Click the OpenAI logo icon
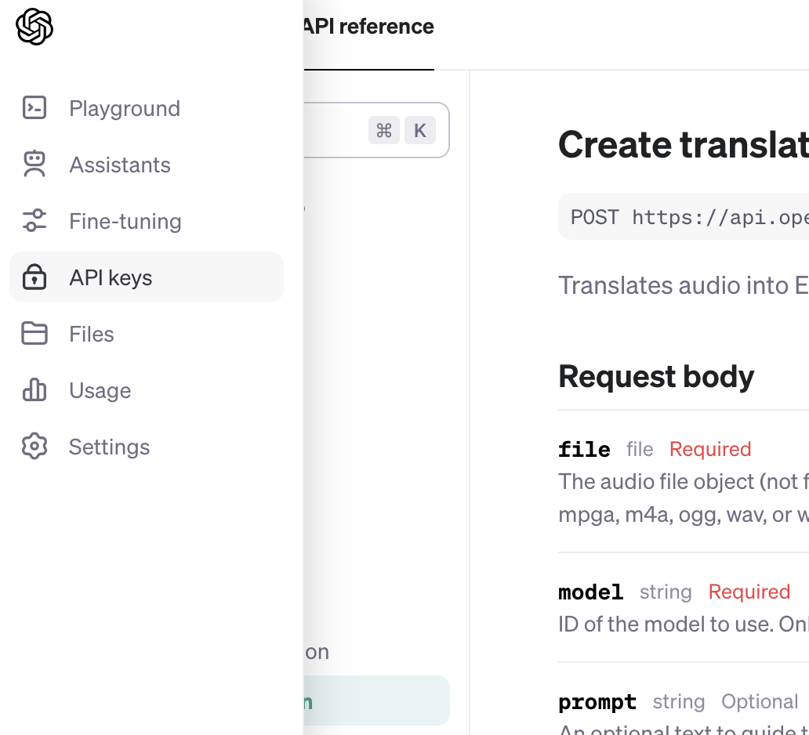Screen dimensions: 809x735 point(34,27)
